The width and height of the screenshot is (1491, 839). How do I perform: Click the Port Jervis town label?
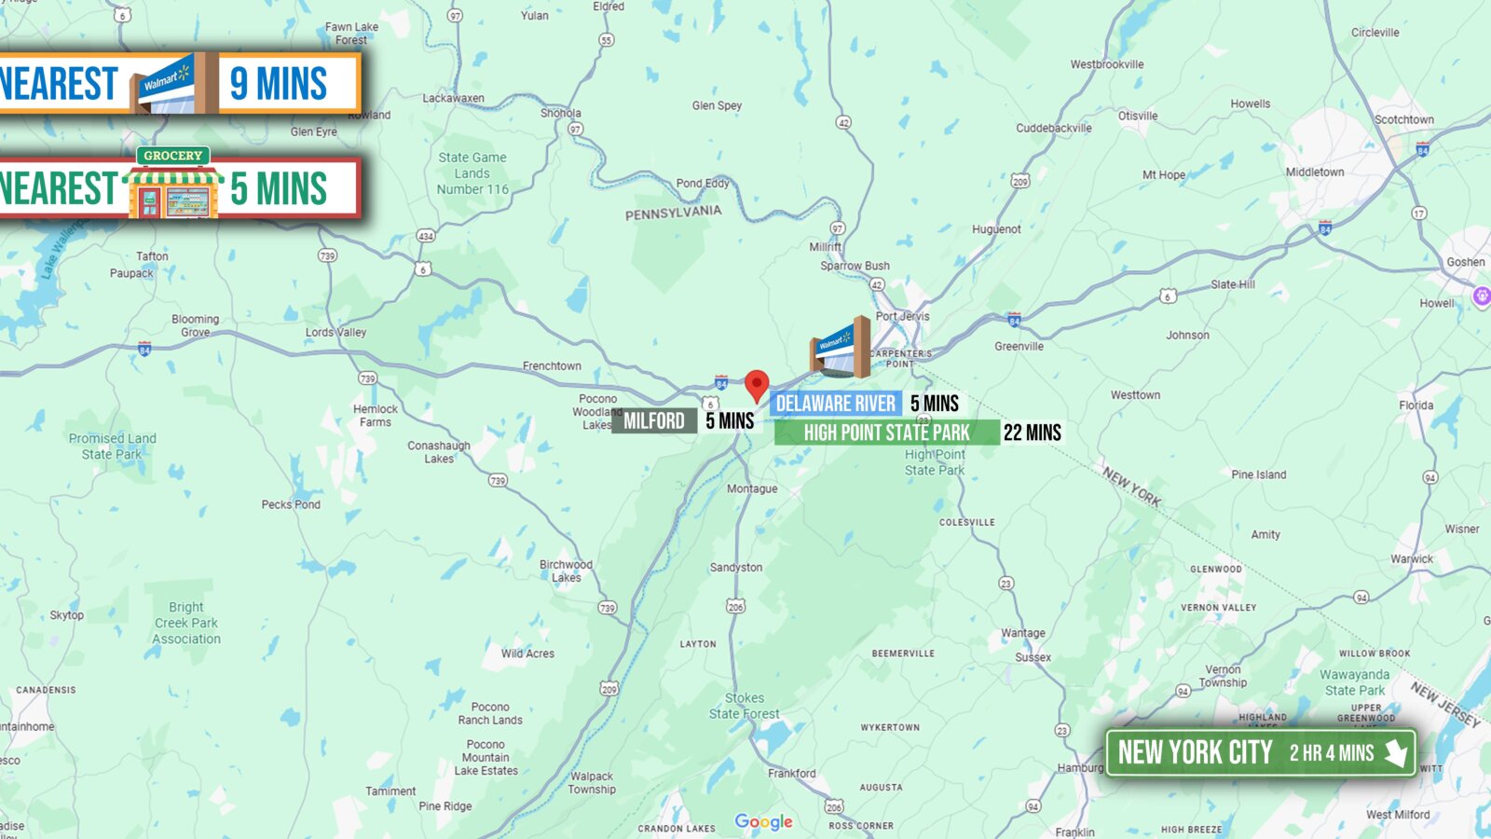point(902,316)
